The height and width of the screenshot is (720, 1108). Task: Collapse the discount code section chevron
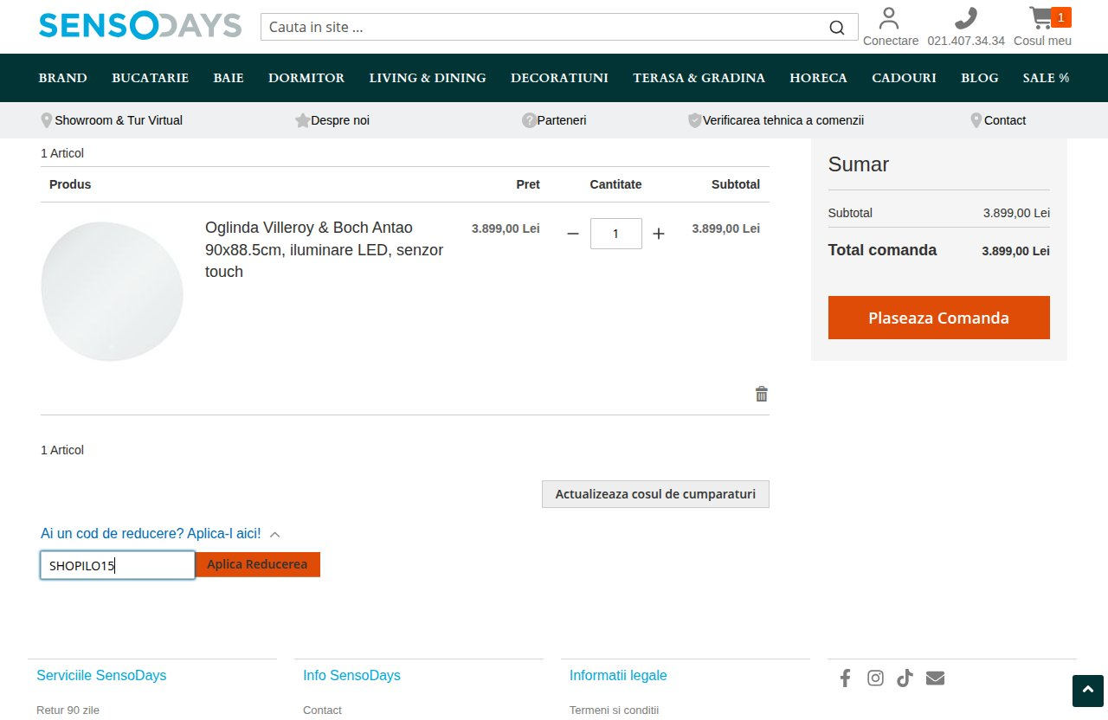274,535
